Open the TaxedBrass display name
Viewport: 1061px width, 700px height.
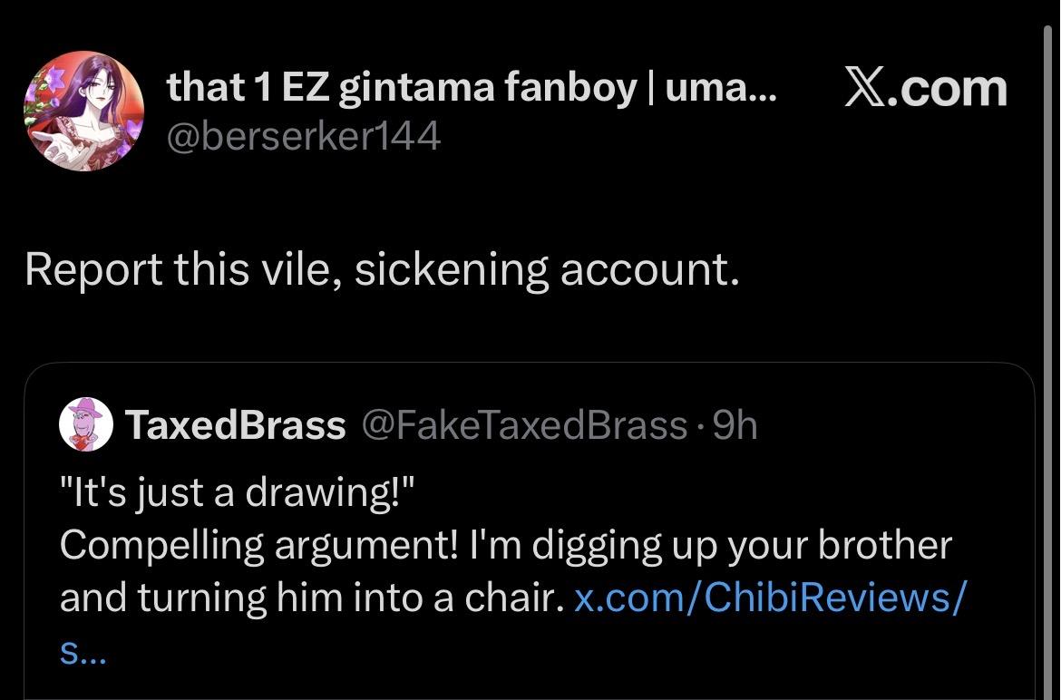coord(236,424)
